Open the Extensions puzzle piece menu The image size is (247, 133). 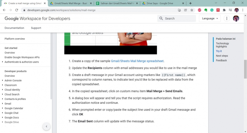pos(224,10)
